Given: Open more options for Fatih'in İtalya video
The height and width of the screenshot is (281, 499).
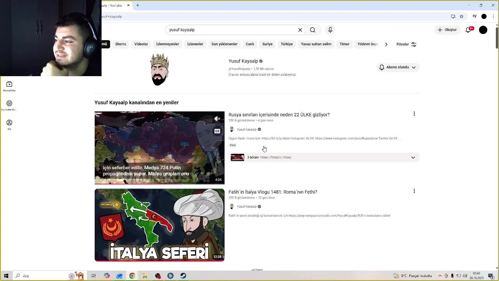Looking at the screenshot, I should tap(414, 191).
